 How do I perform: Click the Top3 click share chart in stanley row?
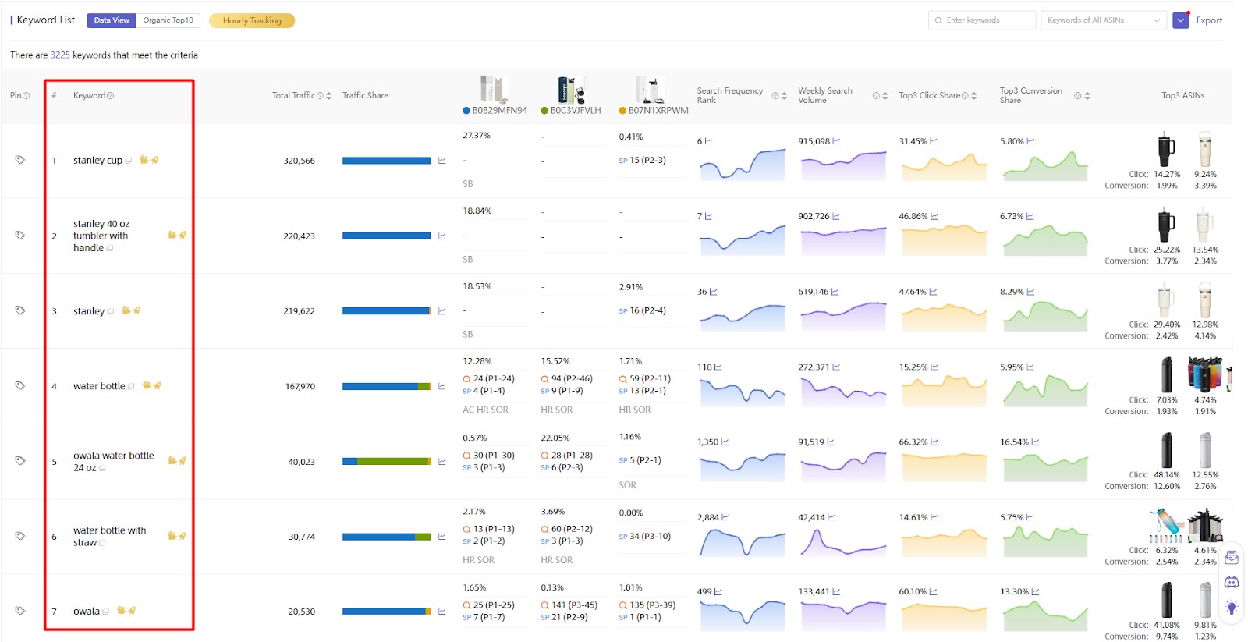944,316
